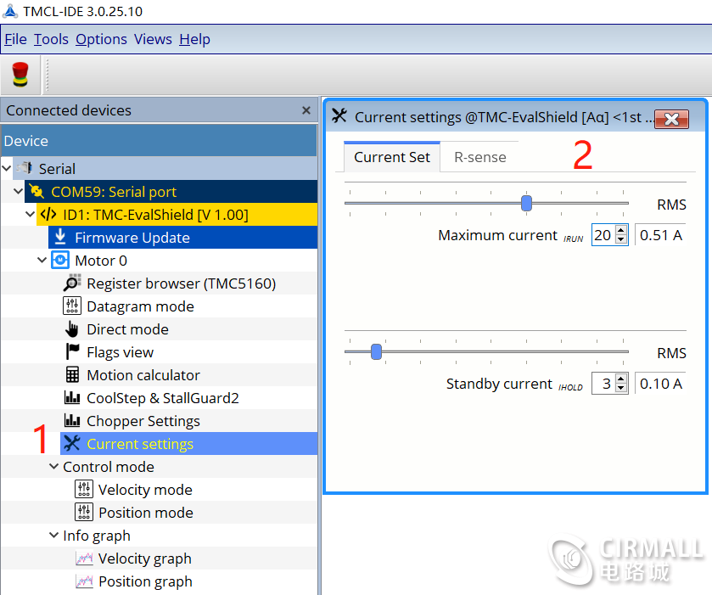Close the Connected devices panel

(306, 110)
